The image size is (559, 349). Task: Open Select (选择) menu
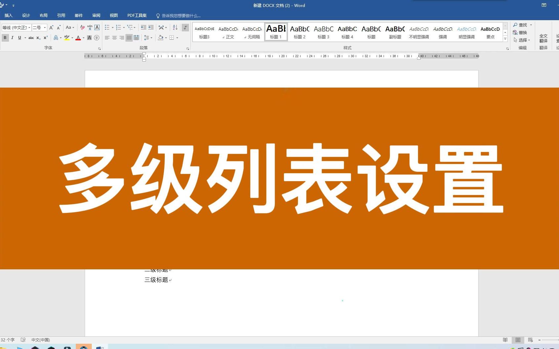[x=522, y=40]
